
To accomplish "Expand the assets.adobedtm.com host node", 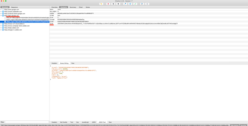I will click(x=1, y=12).
